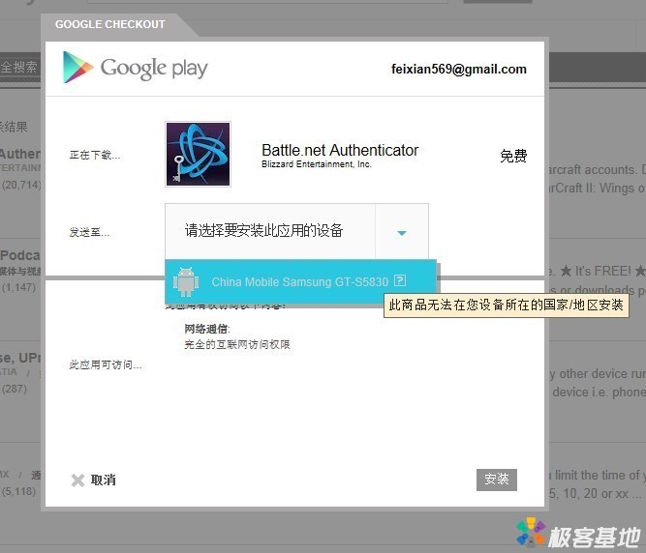Click the 网络通信 permission heading

pos(206,329)
